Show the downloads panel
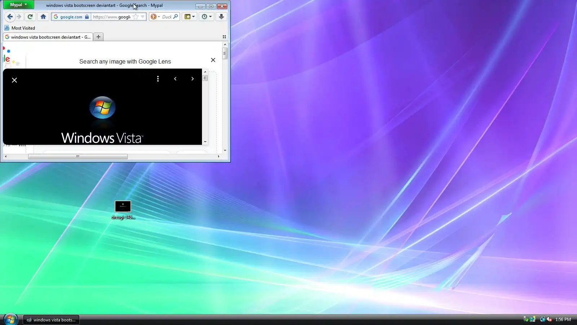This screenshot has width=577, height=325. [221, 17]
